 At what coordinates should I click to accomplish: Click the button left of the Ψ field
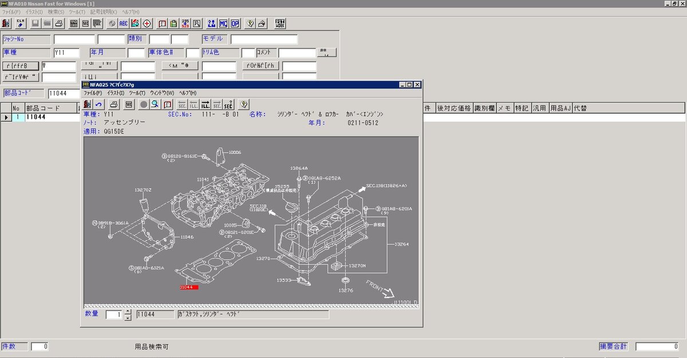[x=21, y=66]
